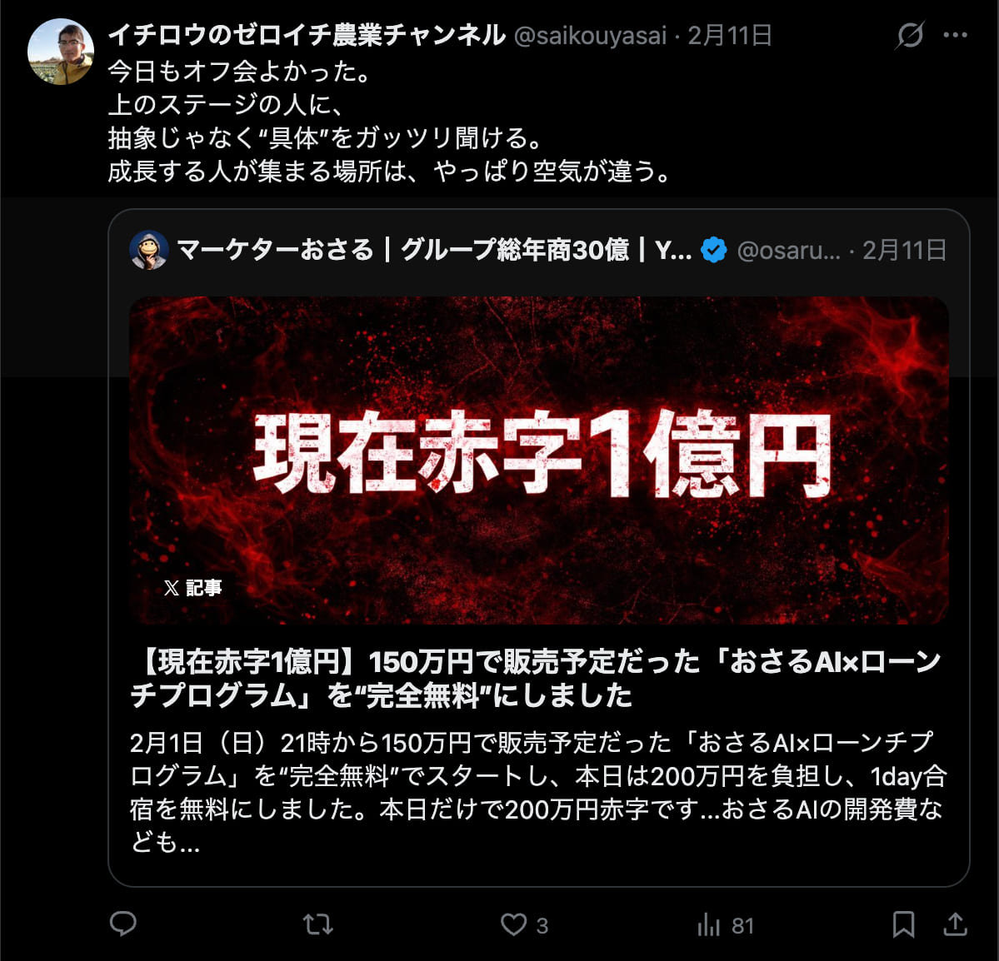Bookmark this post

903,924
